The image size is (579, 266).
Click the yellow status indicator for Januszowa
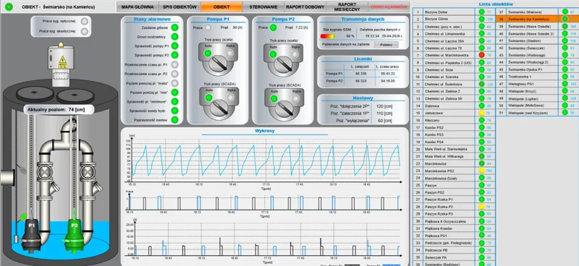point(481,113)
